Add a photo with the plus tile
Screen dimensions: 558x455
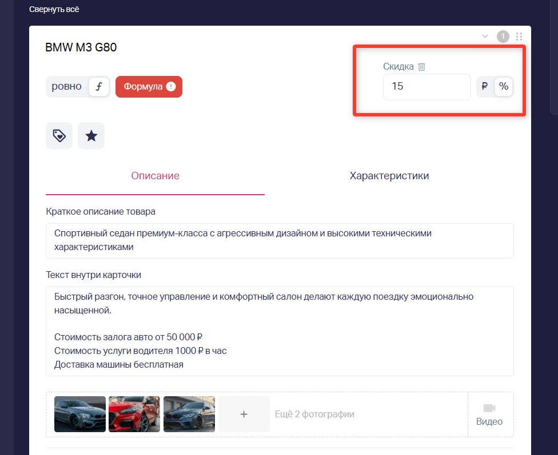point(244,414)
